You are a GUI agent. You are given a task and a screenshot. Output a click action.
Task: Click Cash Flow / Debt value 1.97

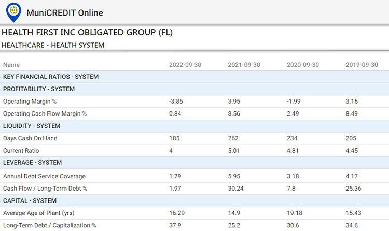175,189
